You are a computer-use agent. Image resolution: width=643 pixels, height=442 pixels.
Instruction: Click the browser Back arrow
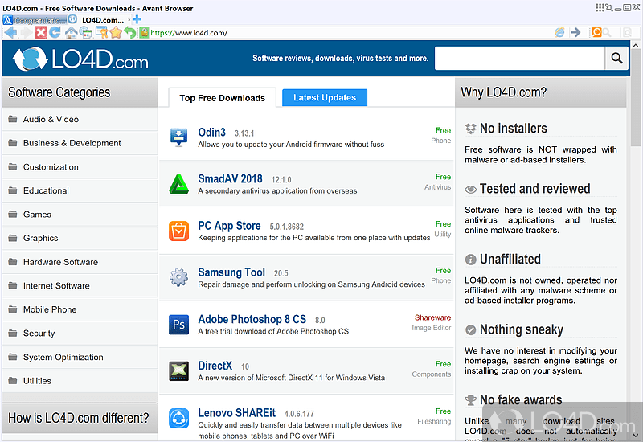tap(10, 32)
